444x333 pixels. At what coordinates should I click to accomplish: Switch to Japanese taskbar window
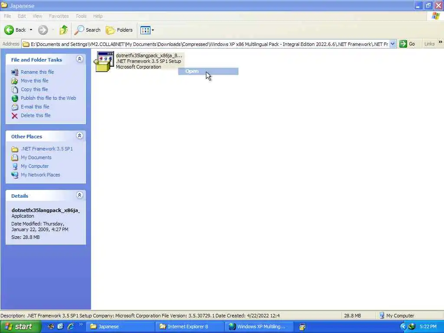[121, 326]
